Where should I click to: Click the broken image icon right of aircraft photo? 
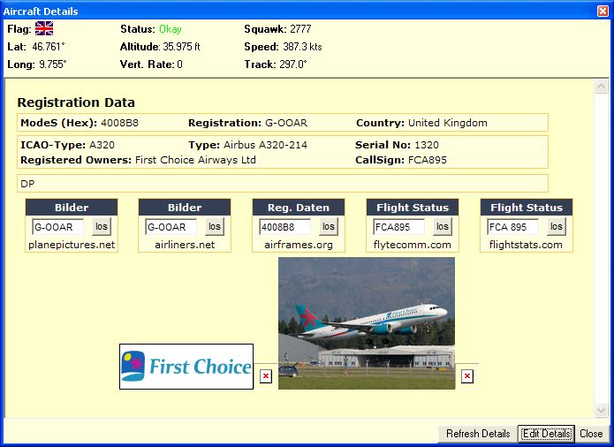pyautogui.click(x=466, y=376)
